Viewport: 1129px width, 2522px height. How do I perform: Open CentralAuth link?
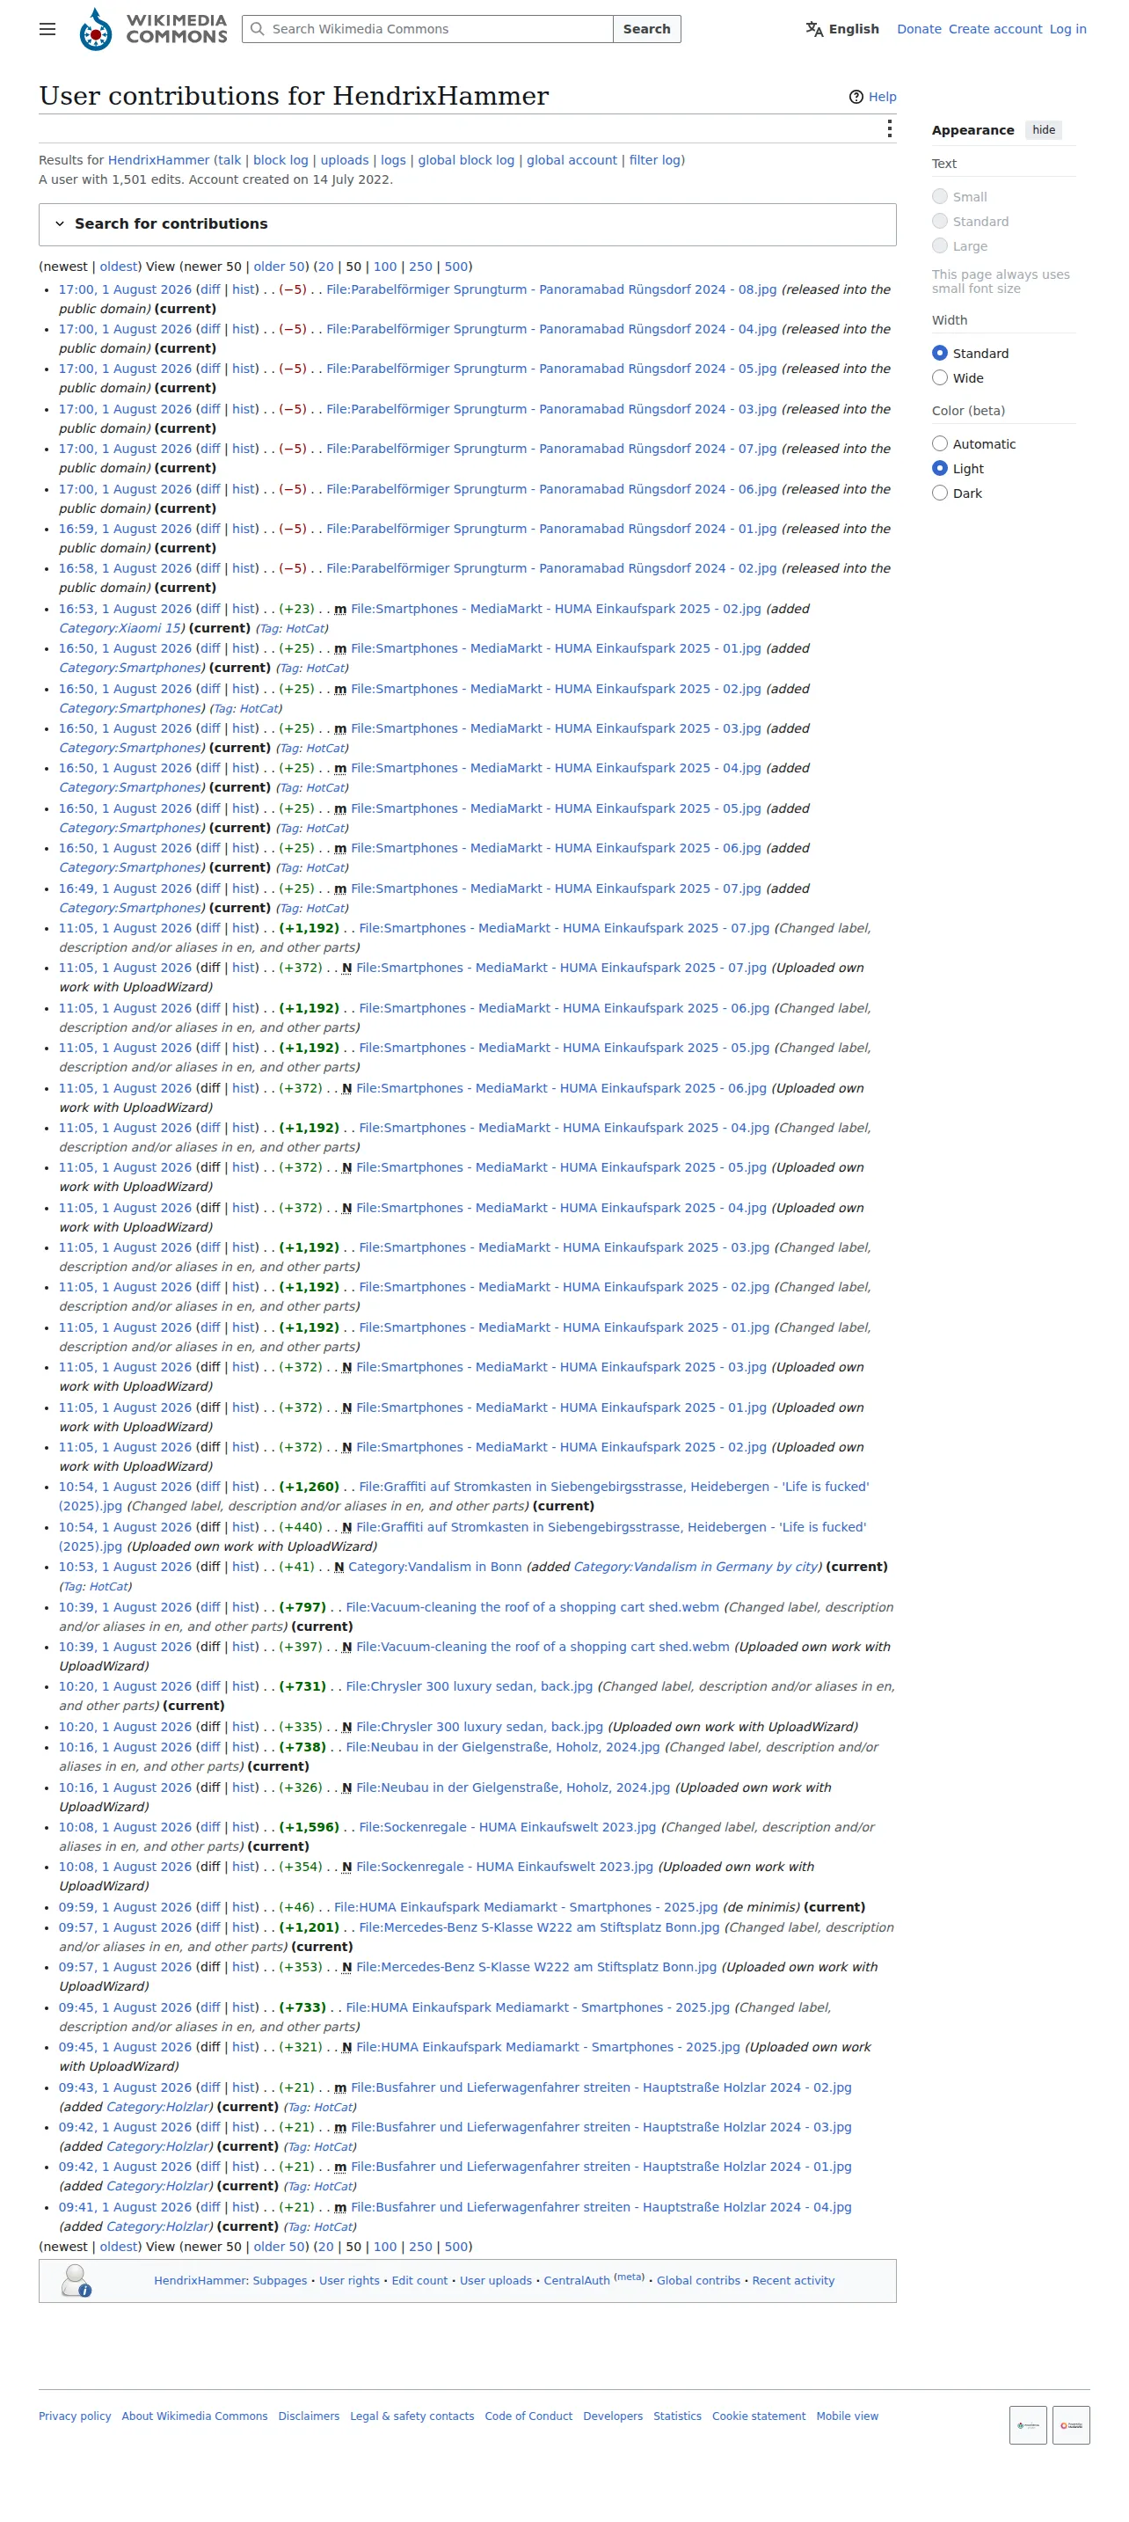click(576, 2281)
